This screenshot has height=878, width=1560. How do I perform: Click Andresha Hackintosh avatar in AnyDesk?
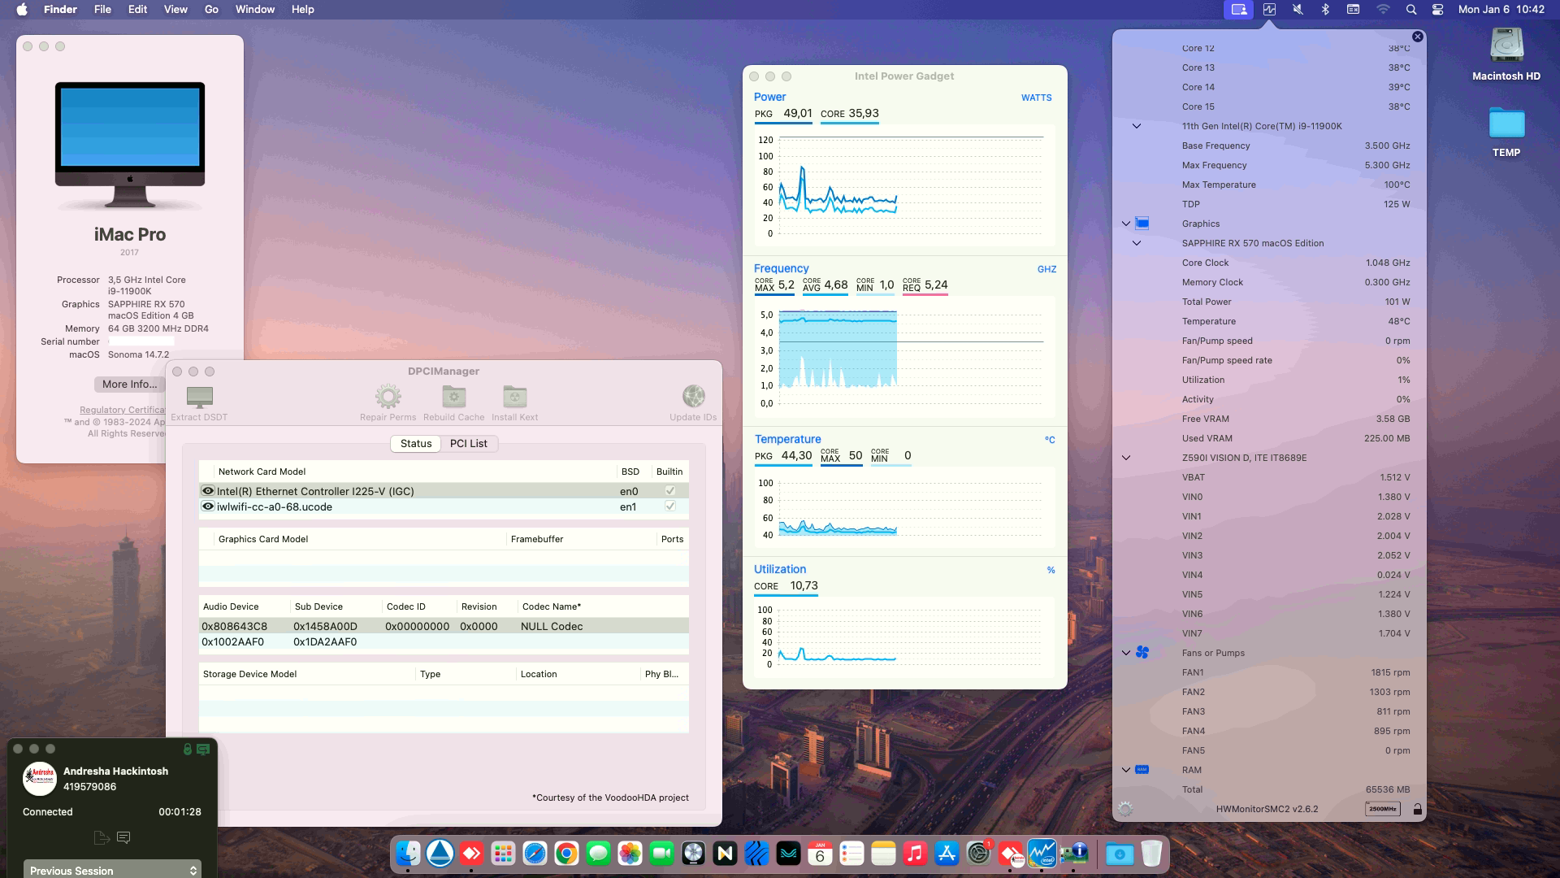point(39,779)
